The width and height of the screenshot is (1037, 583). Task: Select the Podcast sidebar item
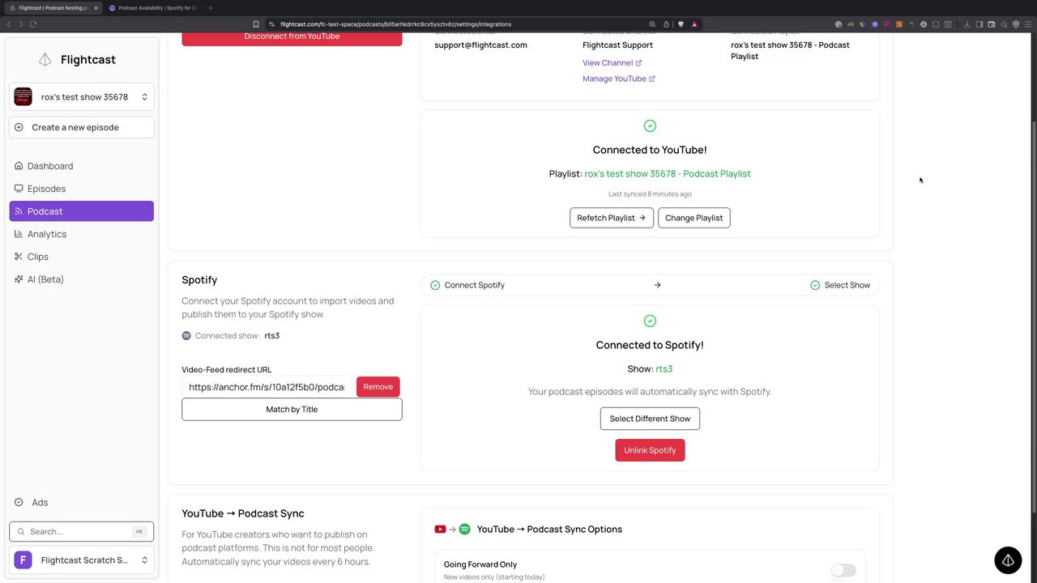point(81,211)
